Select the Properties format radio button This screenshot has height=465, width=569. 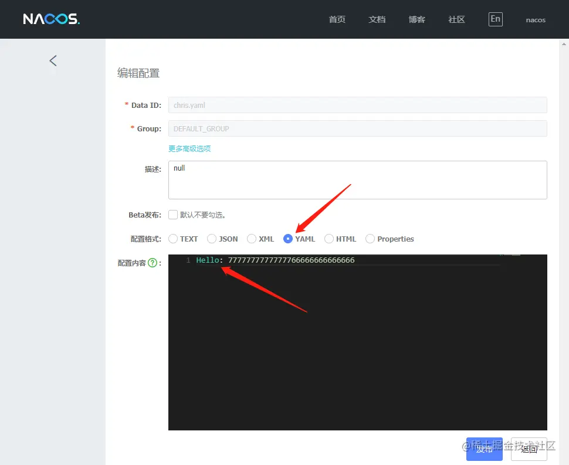pyautogui.click(x=370, y=239)
